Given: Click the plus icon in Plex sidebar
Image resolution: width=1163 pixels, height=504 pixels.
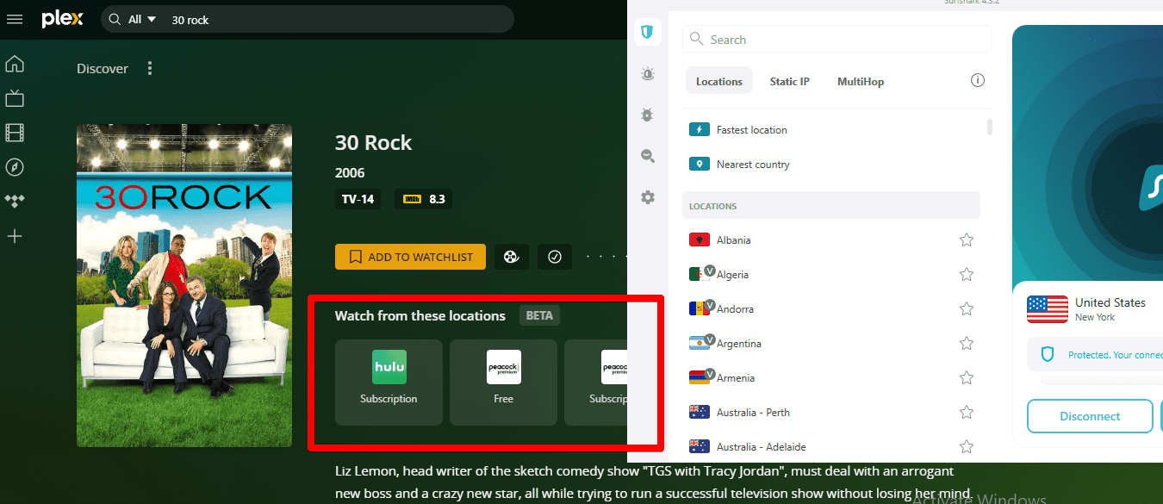Looking at the screenshot, I should (15, 236).
